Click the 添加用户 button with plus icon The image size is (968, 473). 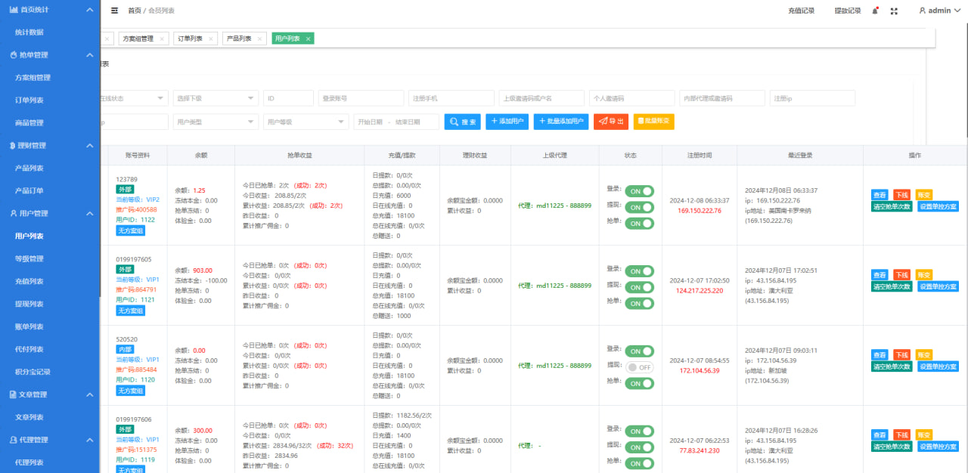[507, 122]
